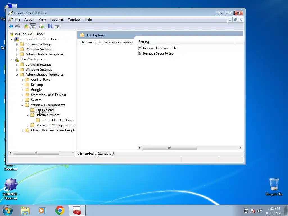Select Windows Components tree item
Image resolution: width=288 pixels, height=216 pixels.
tap(48, 105)
